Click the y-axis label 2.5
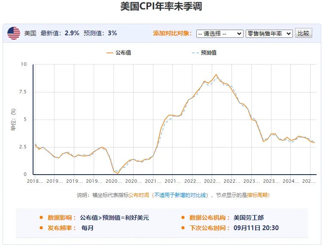 click(23, 147)
